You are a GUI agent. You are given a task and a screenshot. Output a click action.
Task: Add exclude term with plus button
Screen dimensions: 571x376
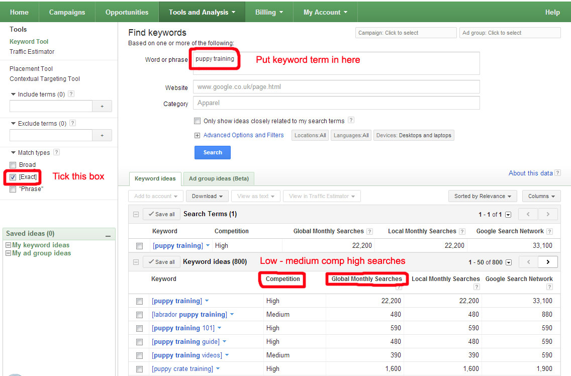102,135
